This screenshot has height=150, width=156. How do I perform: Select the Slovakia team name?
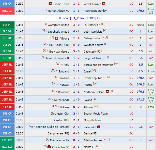click(x=64, y=78)
